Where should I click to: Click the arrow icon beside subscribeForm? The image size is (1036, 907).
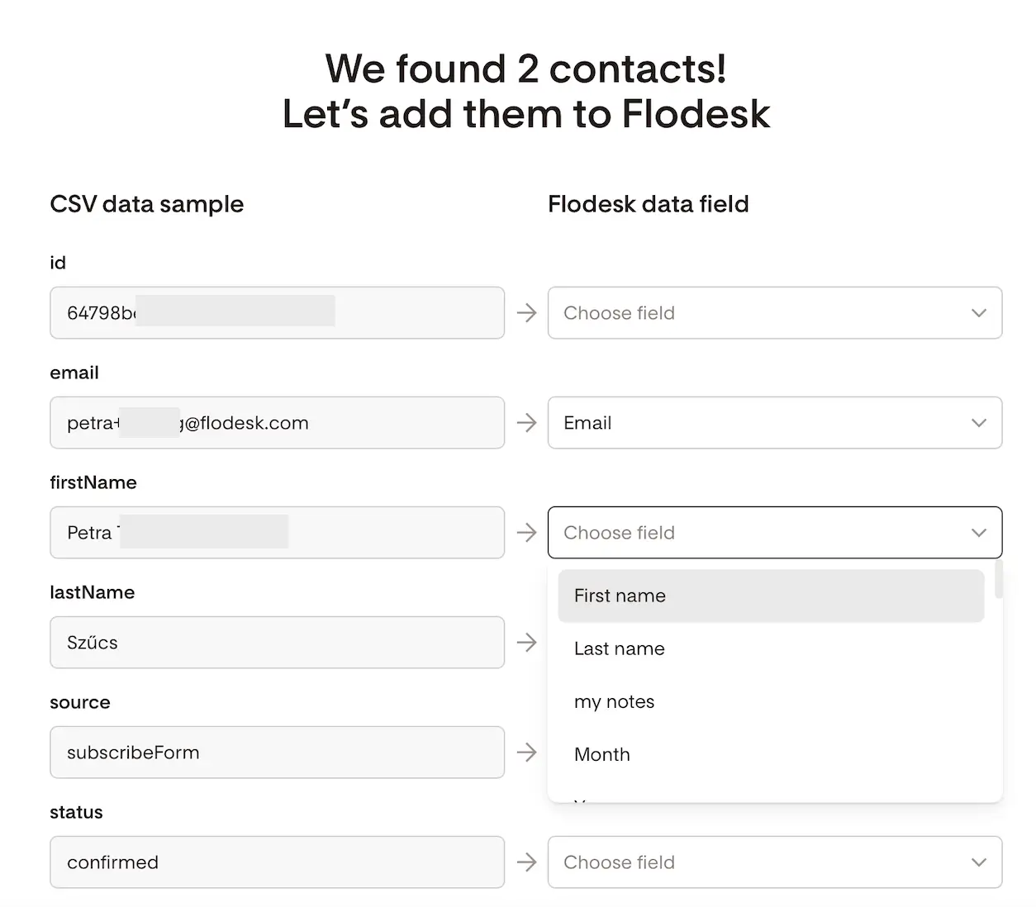(x=526, y=753)
